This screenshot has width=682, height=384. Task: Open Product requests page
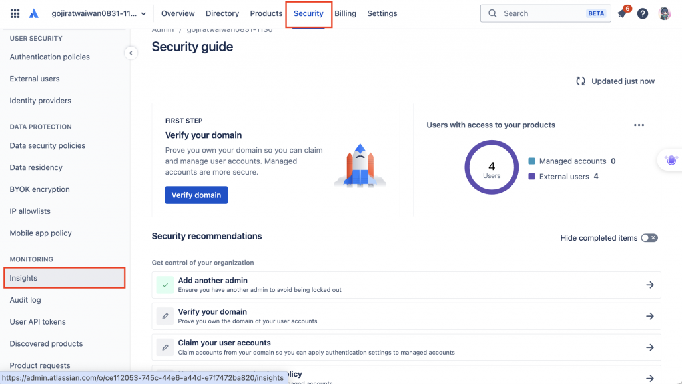coord(40,365)
